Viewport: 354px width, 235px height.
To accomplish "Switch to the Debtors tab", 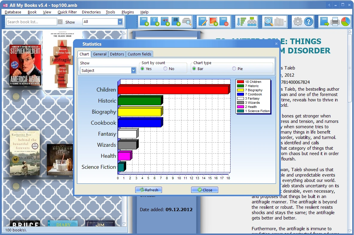I will 117,54.
